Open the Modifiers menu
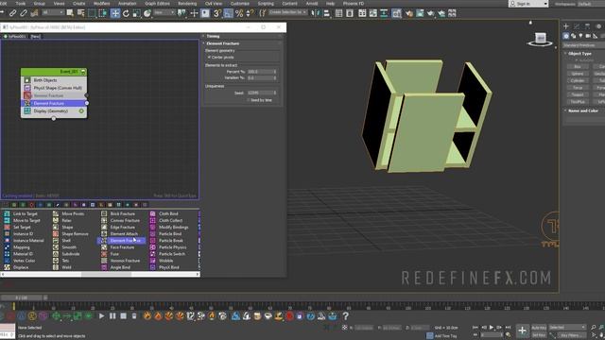The height and width of the screenshot is (340, 605). point(102,4)
